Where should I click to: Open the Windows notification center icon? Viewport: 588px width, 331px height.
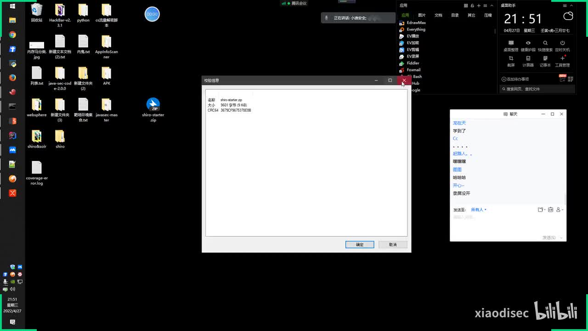click(12, 322)
